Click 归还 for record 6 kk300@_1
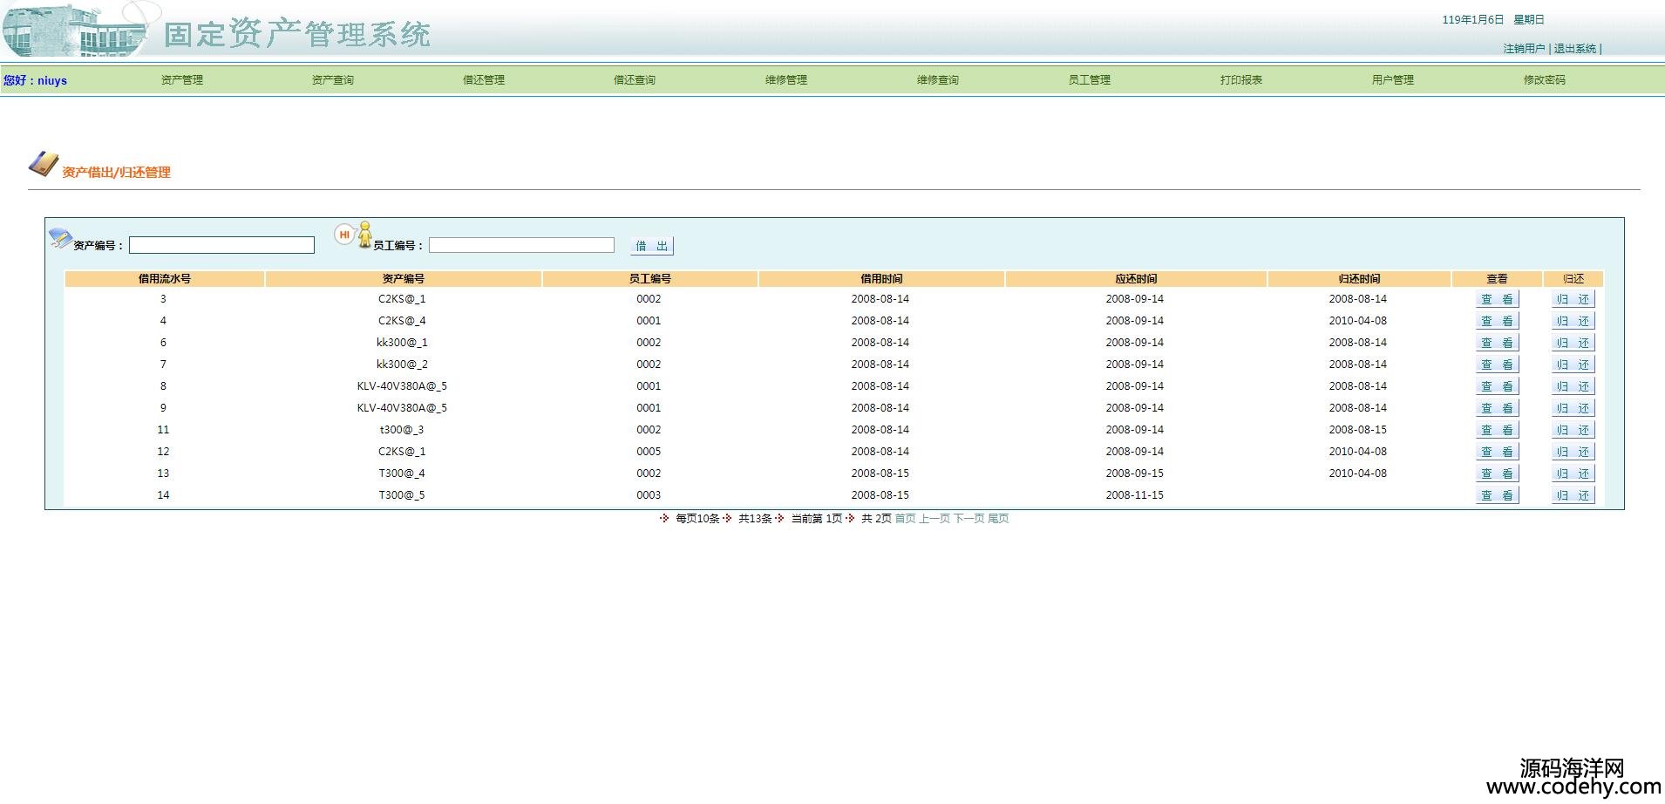1665x804 pixels. pos(1573,343)
